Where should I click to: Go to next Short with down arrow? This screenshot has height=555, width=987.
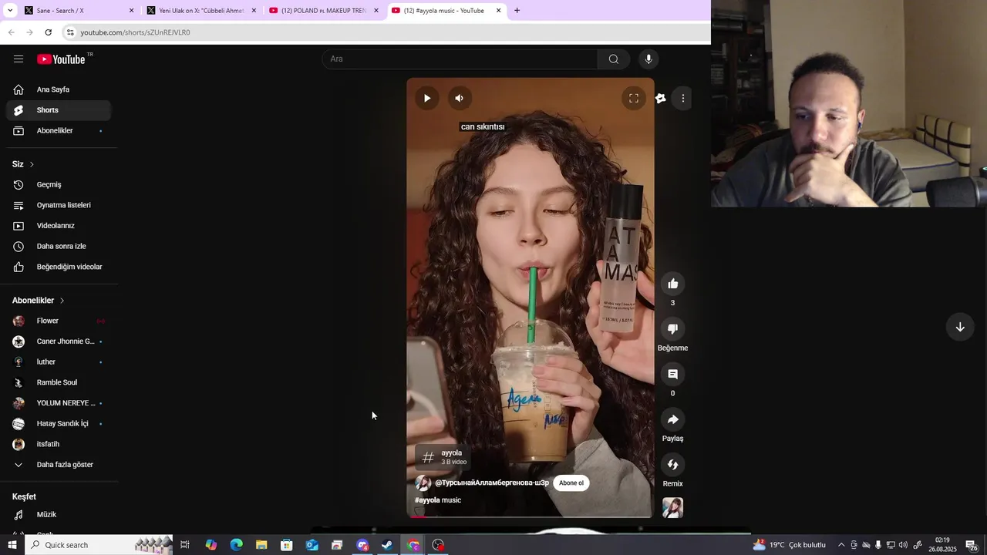[960, 327]
